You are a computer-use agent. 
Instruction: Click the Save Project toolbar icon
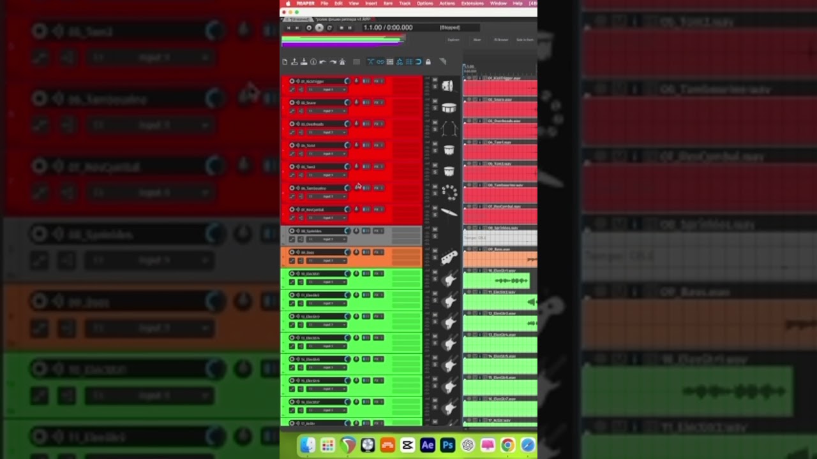[304, 62]
